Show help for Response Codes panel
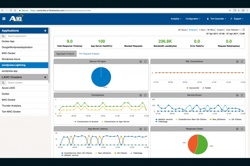The width and height of the screenshot is (250, 166). [237, 129]
